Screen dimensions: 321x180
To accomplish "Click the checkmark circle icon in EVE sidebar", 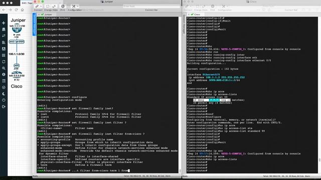I will (x=4, y=87).
